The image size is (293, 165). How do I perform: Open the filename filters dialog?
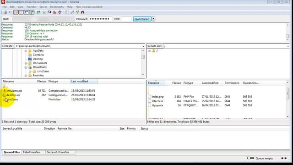click(67, 12)
